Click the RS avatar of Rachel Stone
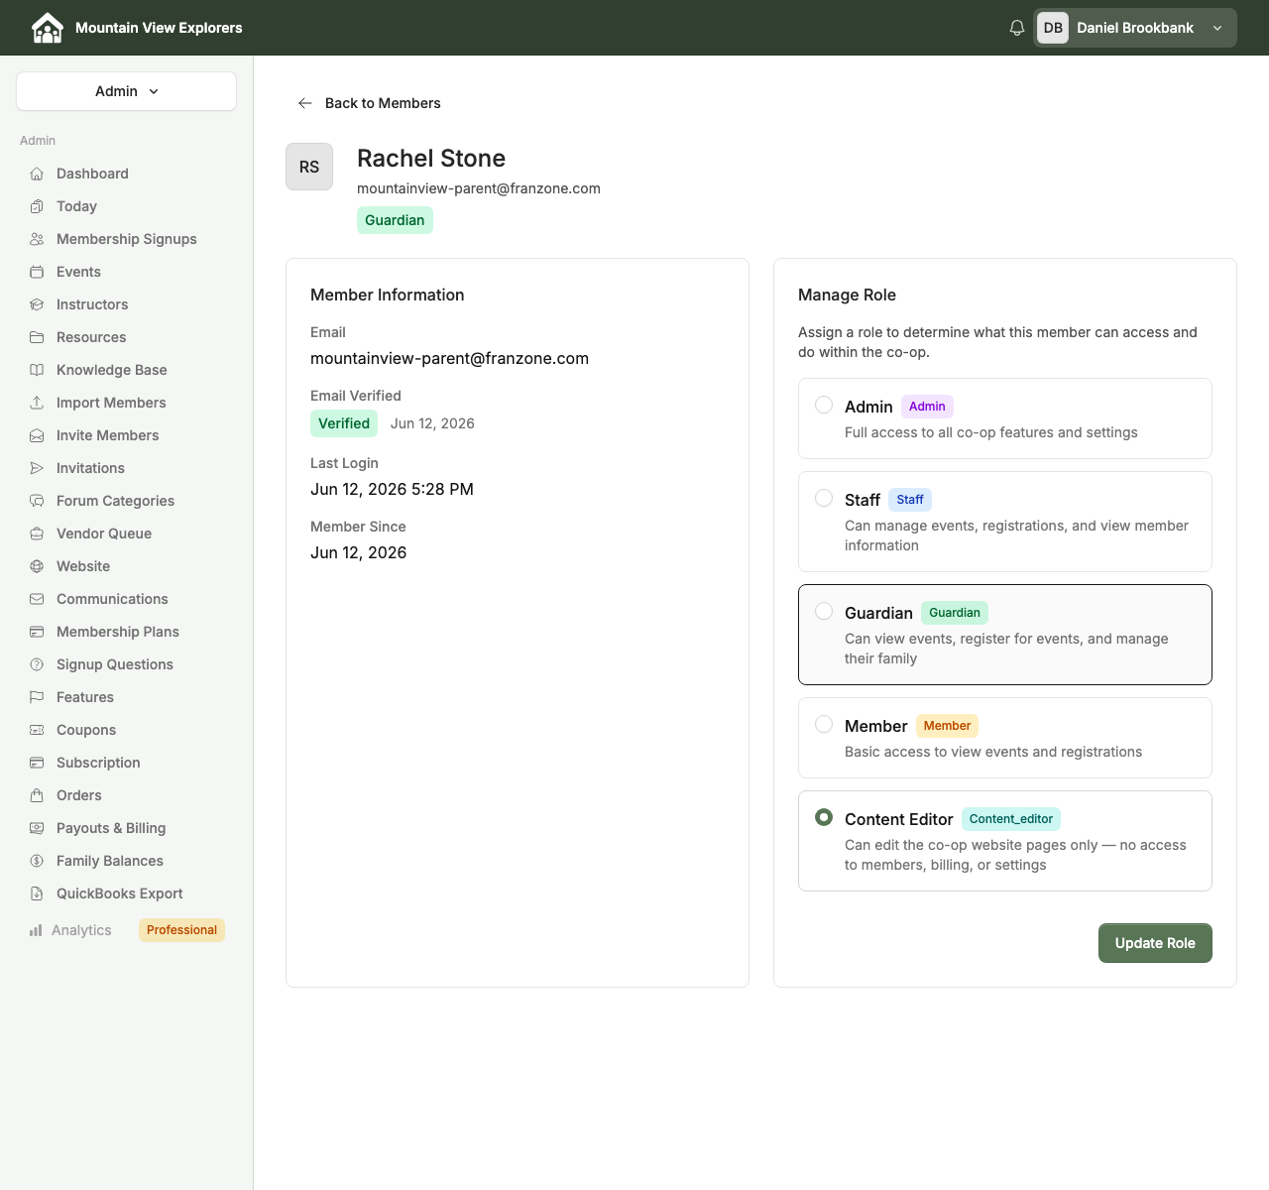Screen dimensions: 1269x1190 (309, 167)
